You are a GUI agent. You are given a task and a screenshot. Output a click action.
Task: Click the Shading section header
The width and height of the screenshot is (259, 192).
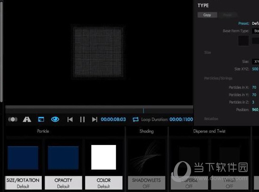[146, 131]
